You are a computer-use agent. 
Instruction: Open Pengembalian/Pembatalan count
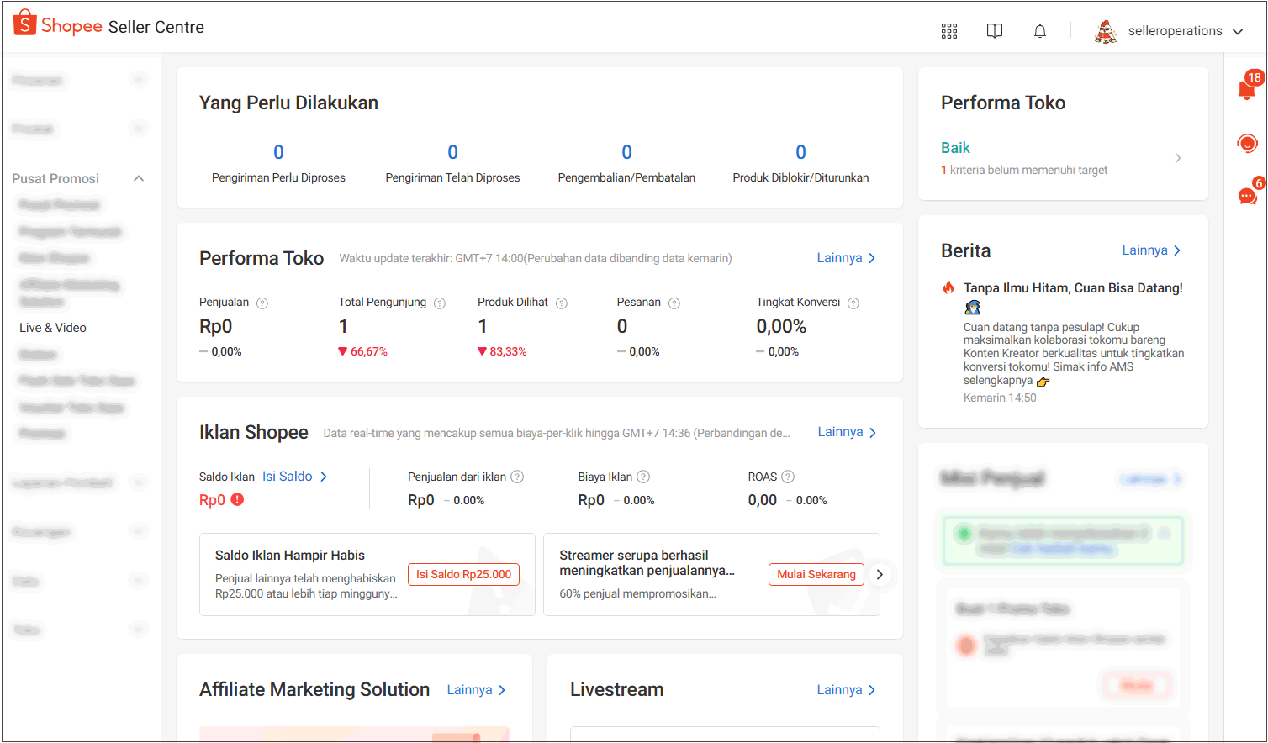[x=626, y=152]
